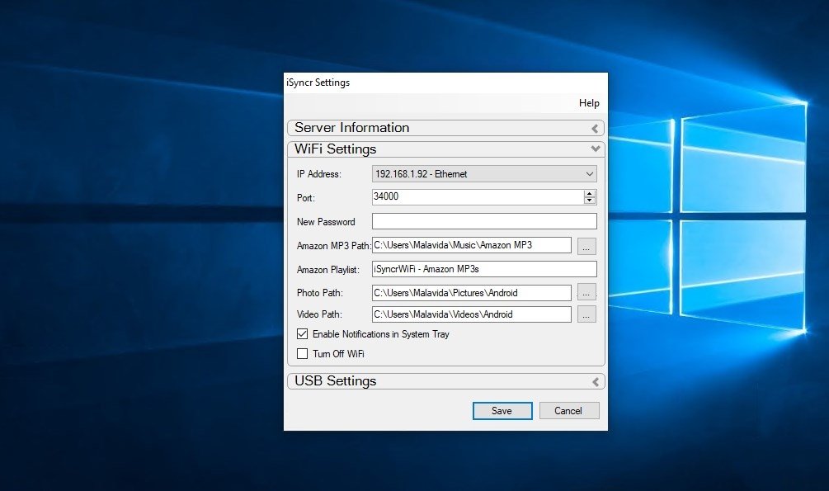Click the "New Password" label
829x491 pixels.
coord(326,222)
